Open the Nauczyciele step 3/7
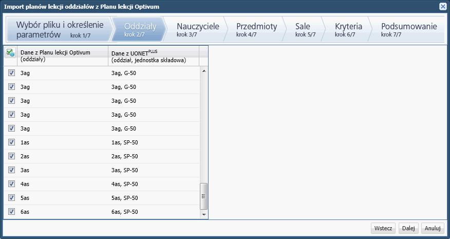450x239 pixels. click(x=198, y=29)
